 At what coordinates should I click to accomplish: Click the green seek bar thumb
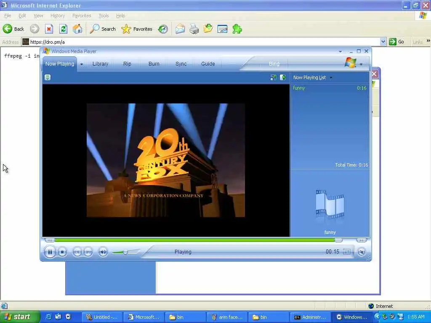click(338, 240)
